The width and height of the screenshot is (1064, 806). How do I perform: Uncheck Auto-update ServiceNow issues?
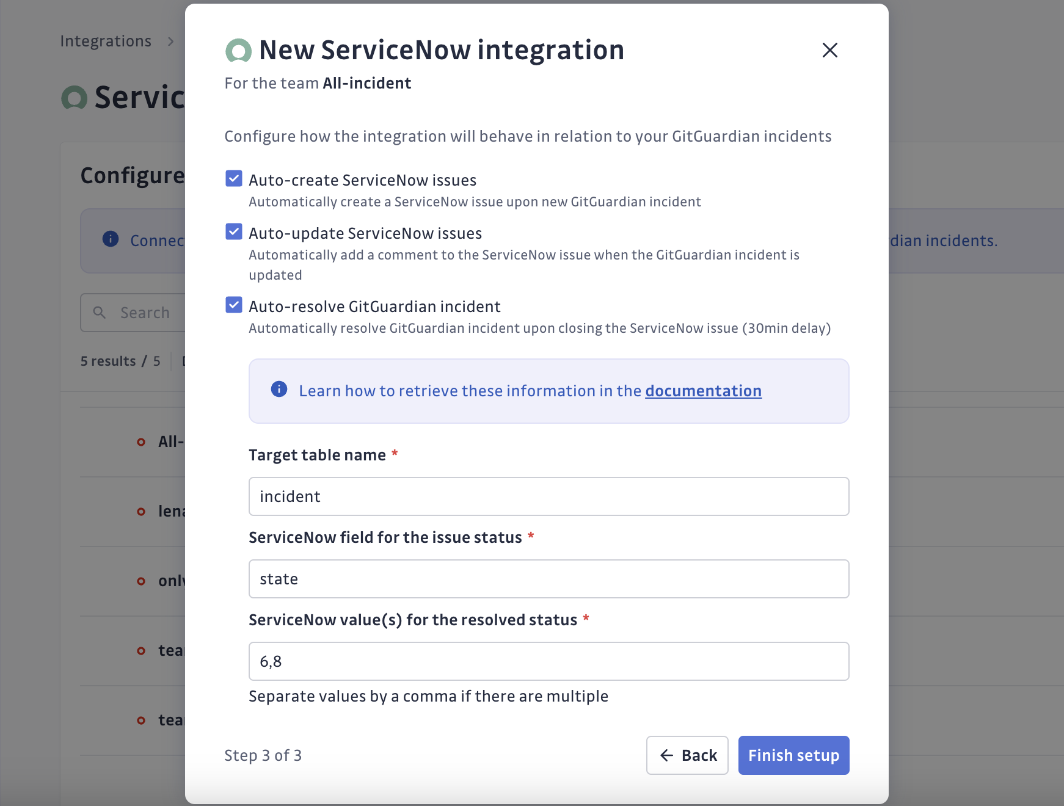pyautogui.click(x=234, y=231)
